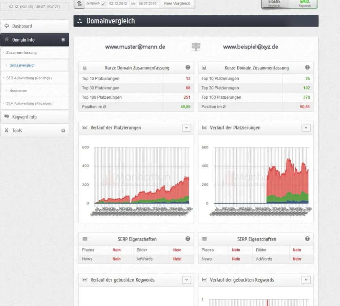The width and height of the screenshot is (340, 306).
Task: Click the Kein Vergleich button
Action: [x=177, y=4]
